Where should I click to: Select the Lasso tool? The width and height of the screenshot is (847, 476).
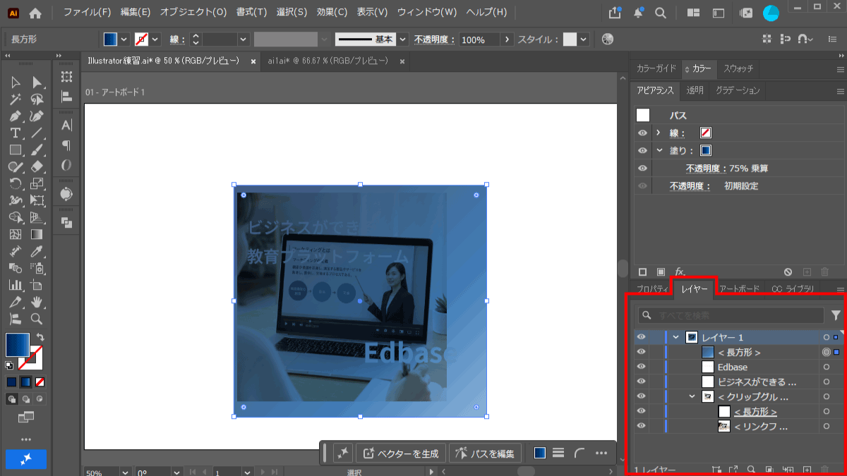tap(37, 100)
